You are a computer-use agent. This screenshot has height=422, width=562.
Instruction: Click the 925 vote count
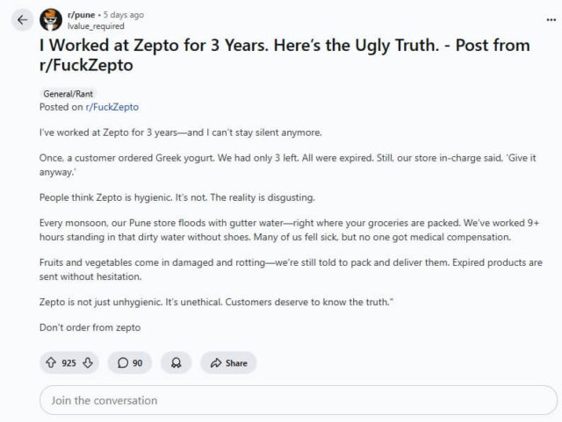pyautogui.click(x=68, y=363)
